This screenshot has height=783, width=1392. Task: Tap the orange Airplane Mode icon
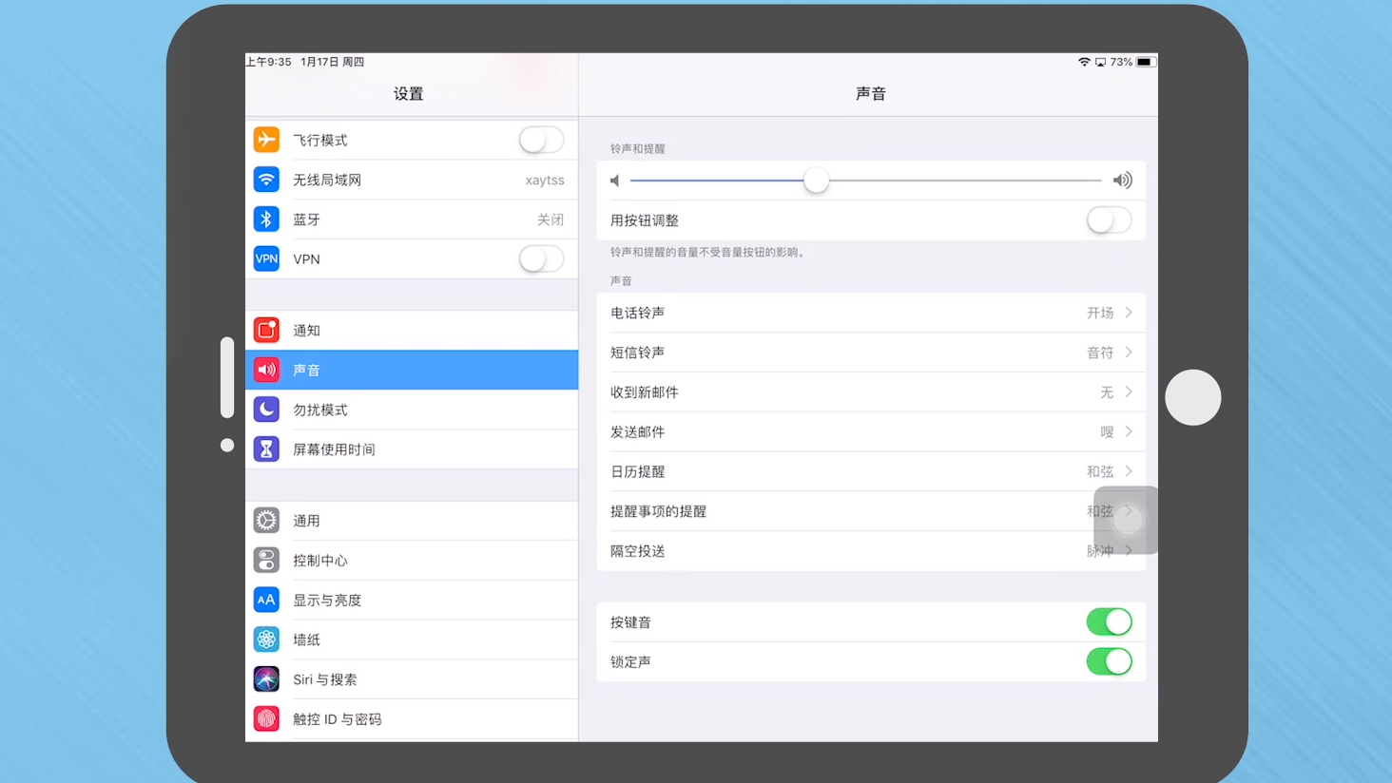266,140
